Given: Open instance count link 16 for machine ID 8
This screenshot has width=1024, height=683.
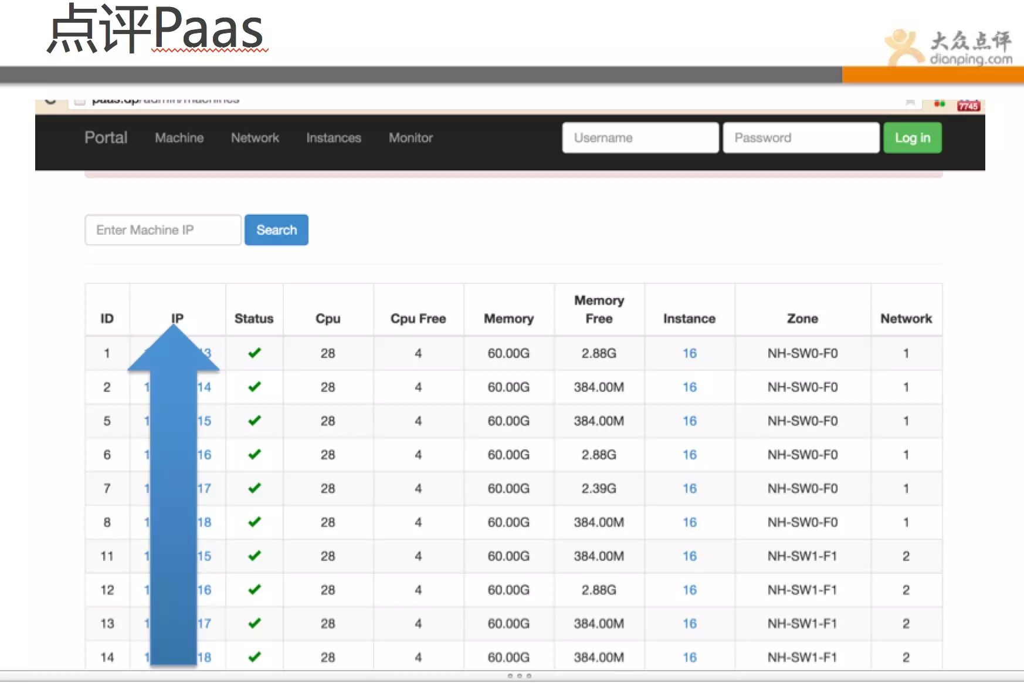Looking at the screenshot, I should (x=690, y=522).
